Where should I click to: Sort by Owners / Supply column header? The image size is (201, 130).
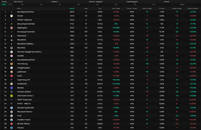tap(132, 8)
